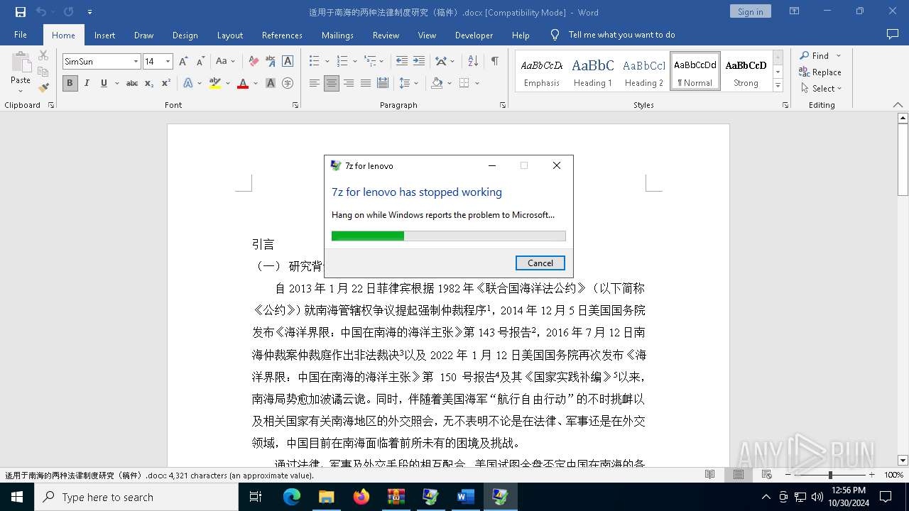The height and width of the screenshot is (511, 909).
Task: Open the File menu
Action: point(21,35)
